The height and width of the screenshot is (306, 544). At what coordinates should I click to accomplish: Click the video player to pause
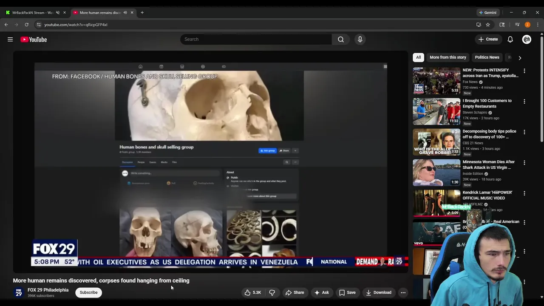[210, 161]
